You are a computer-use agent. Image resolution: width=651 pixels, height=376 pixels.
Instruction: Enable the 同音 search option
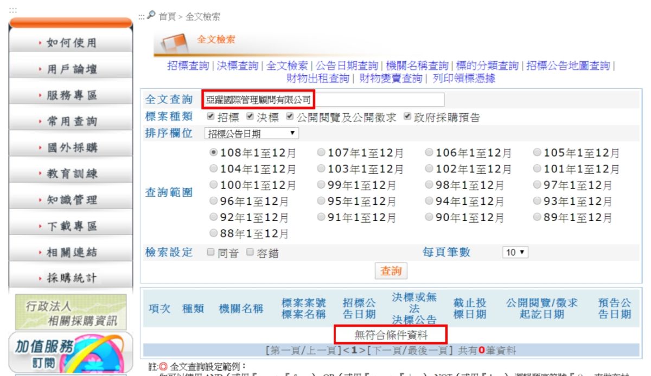coord(210,252)
